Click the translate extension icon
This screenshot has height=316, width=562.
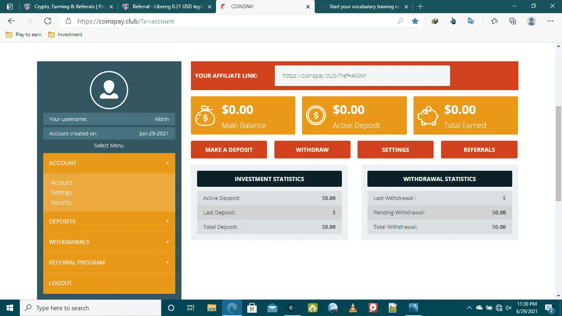(471, 21)
